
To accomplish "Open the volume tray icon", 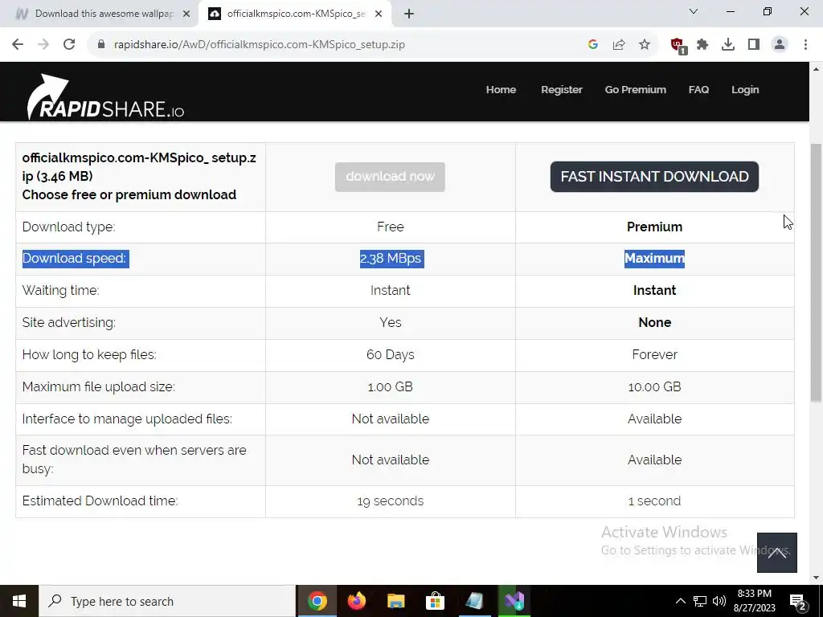I will [719, 601].
